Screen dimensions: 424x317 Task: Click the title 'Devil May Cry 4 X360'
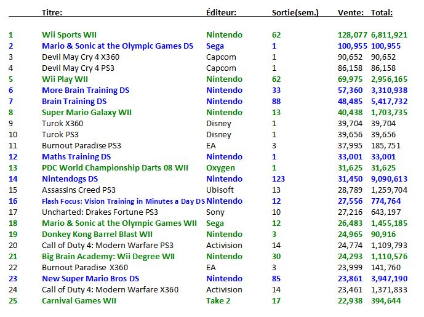click(81, 57)
